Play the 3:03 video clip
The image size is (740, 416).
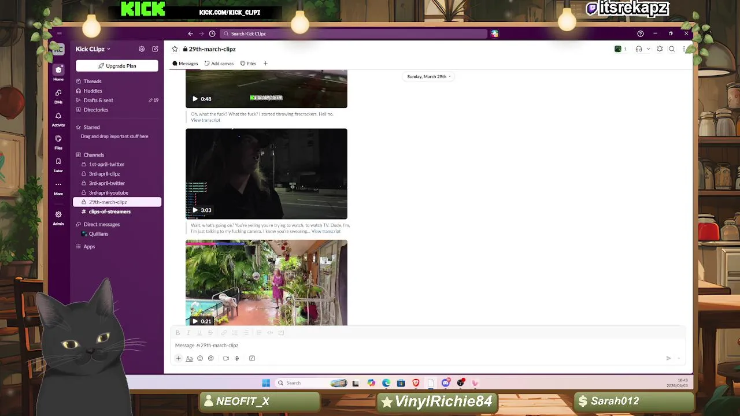[x=195, y=210]
